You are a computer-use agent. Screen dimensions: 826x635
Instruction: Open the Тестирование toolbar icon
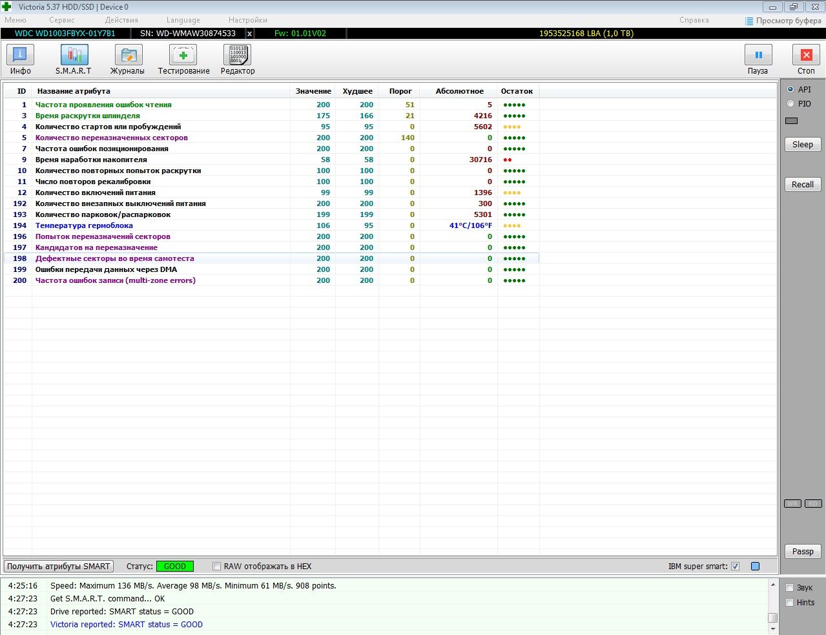pyautogui.click(x=183, y=55)
